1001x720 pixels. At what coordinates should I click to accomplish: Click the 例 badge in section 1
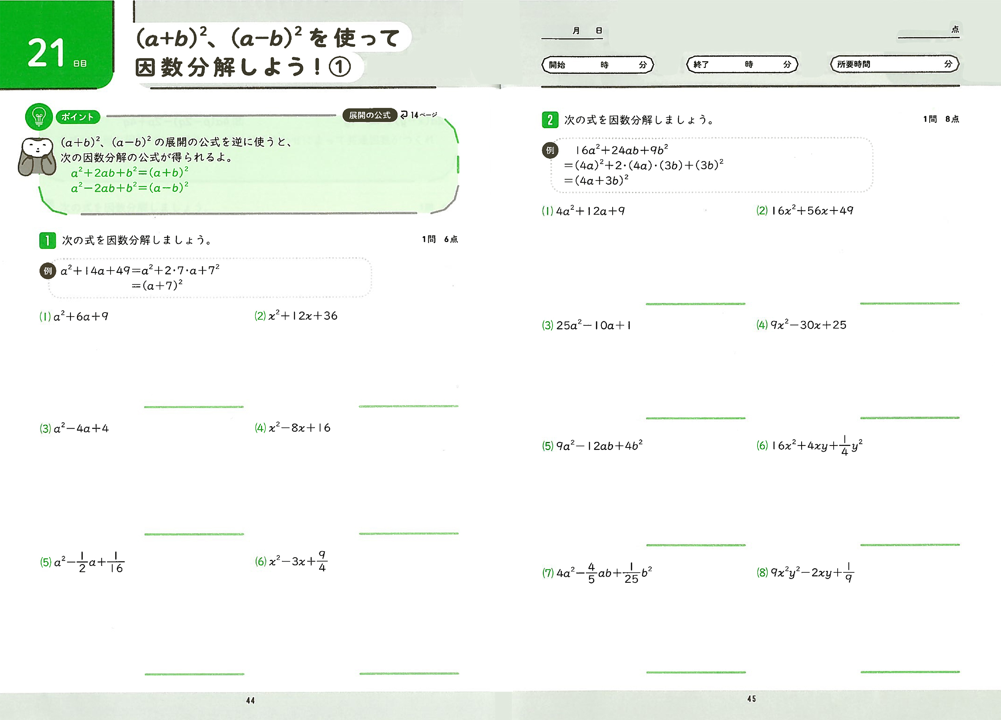click(48, 271)
